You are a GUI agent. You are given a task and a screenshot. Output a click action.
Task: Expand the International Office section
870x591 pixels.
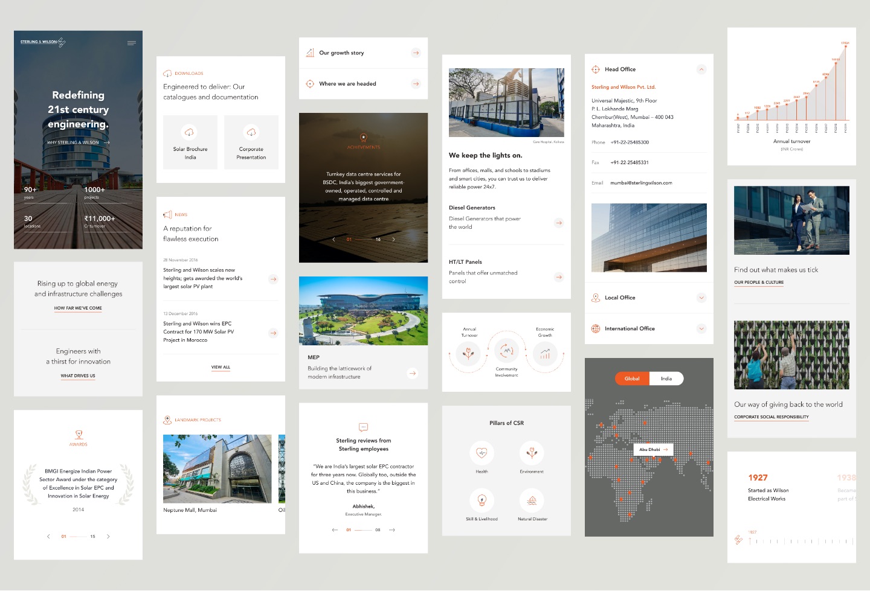click(x=701, y=328)
